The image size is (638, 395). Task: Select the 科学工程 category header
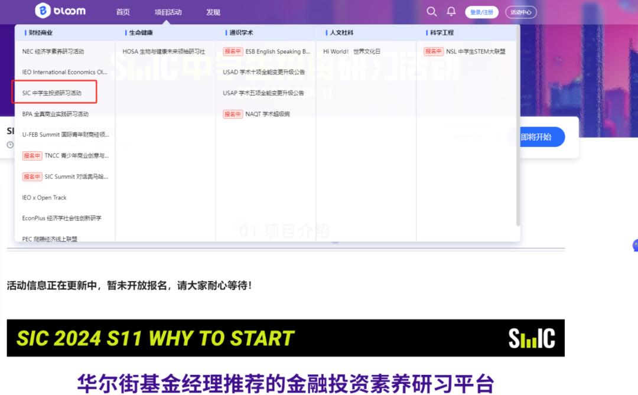click(441, 32)
